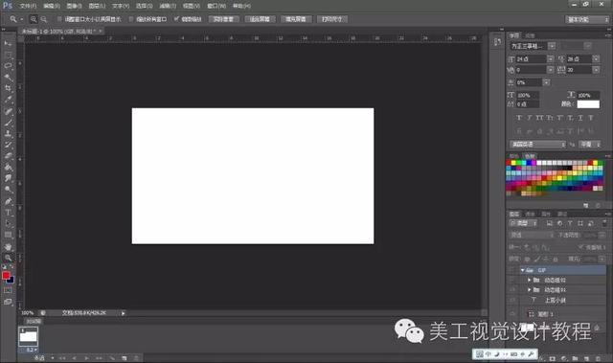
Task: Select the Rectangle shape tool
Action: pos(8,236)
